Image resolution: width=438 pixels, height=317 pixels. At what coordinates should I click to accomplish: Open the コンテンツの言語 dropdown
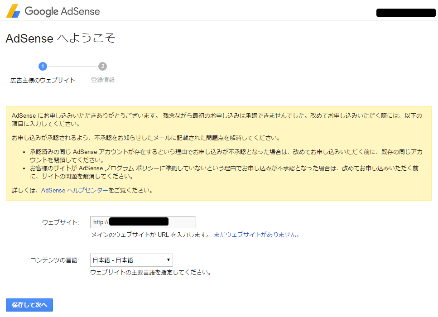point(131,260)
